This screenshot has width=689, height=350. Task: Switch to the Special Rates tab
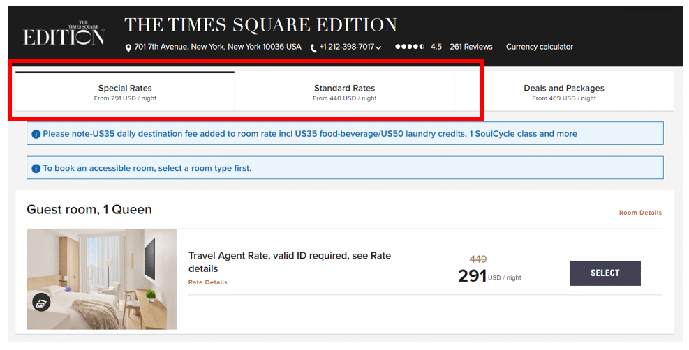(x=125, y=92)
